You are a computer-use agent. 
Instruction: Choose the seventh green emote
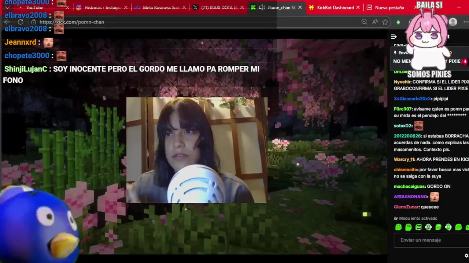pos(458,227)
